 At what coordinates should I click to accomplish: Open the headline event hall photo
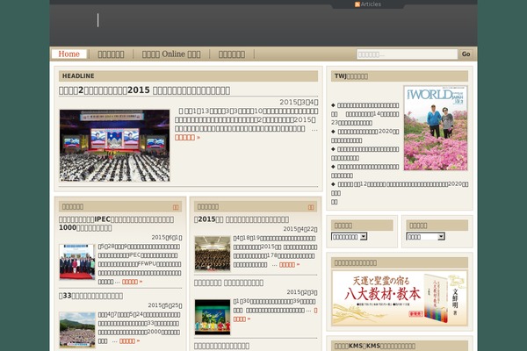(114, 146)
